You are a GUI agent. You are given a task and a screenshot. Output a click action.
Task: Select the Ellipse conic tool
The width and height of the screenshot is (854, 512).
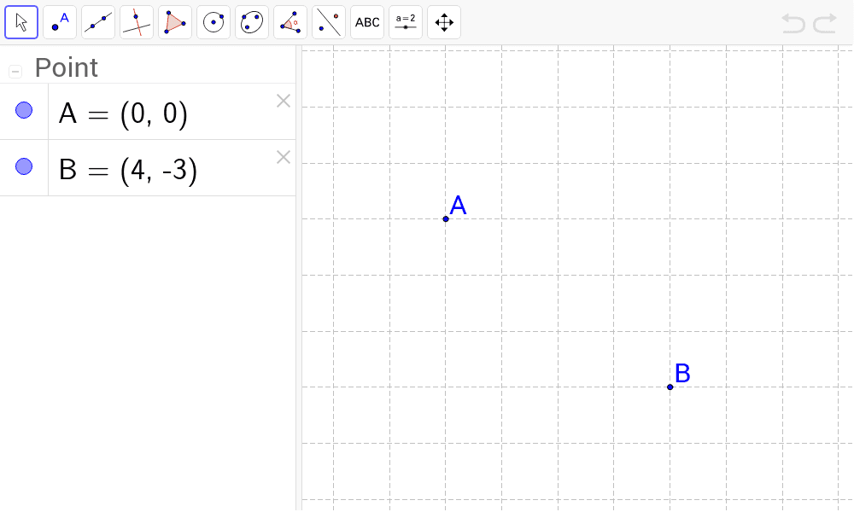point(252,22)
